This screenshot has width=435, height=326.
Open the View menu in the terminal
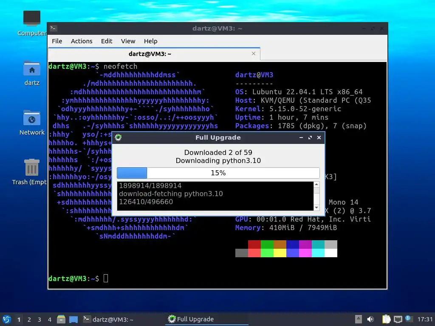[128, 41]
